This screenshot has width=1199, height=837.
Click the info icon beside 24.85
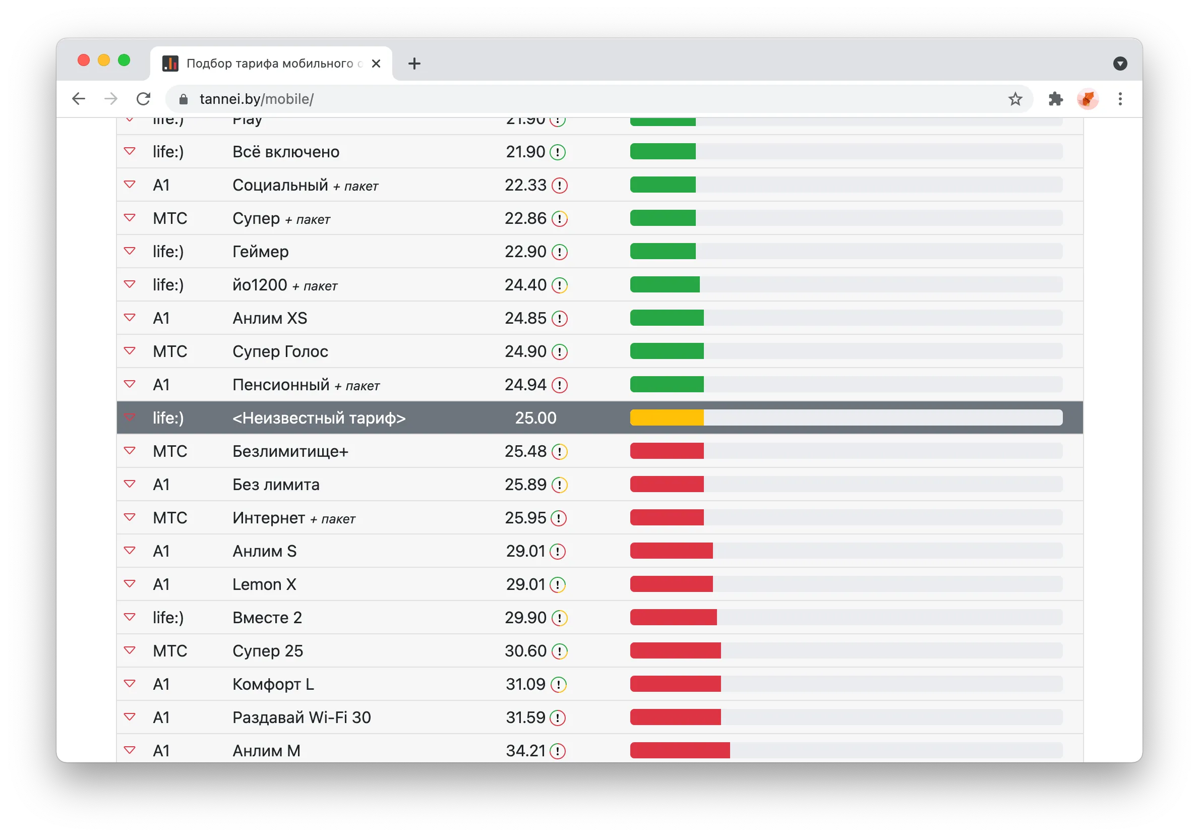[559, 319]
